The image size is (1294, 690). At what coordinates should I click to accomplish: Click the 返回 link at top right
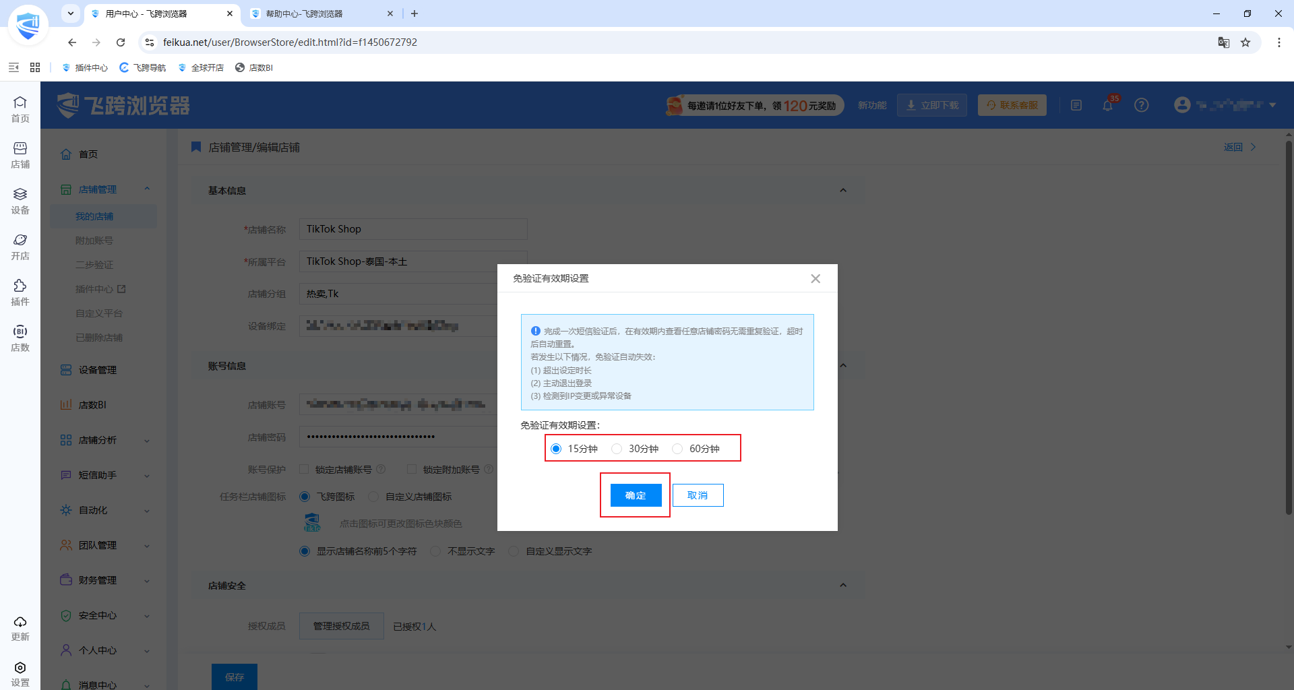(1240, 147)
